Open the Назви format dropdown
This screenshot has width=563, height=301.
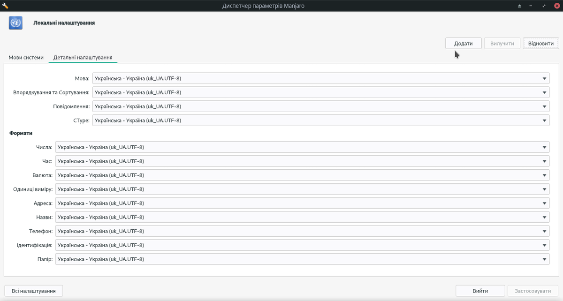click(302, 217)
